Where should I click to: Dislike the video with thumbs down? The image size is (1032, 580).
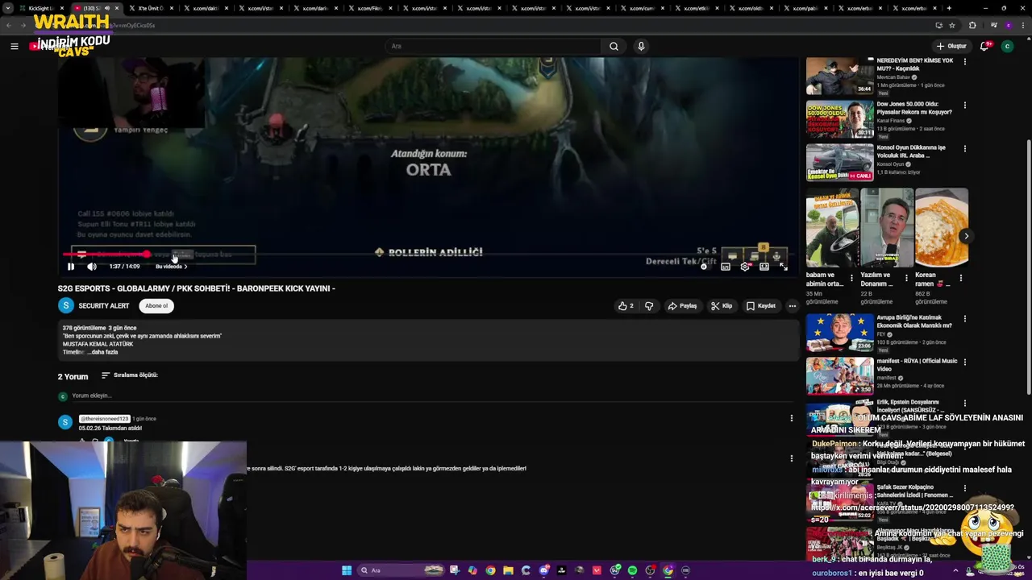tap(649, 306)
